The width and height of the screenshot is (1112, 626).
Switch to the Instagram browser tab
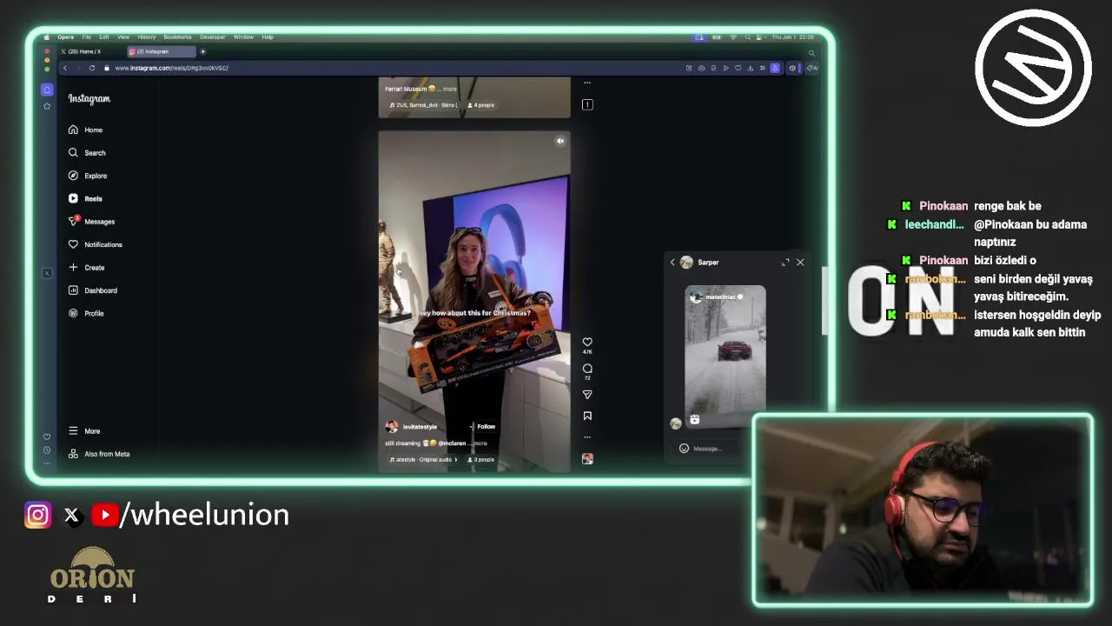click(x=162, y=51)
